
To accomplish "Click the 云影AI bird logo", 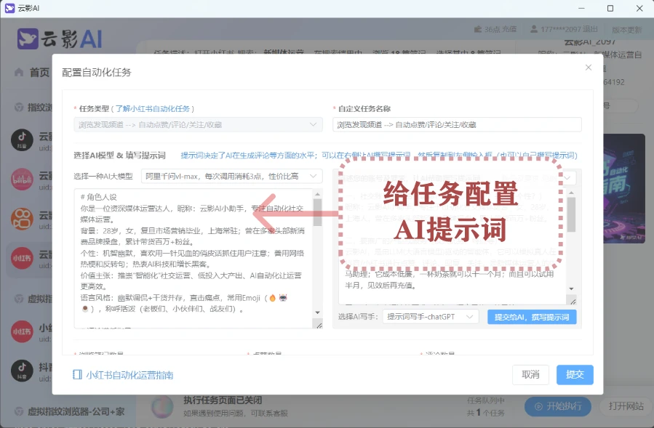I will click(28, 39).
